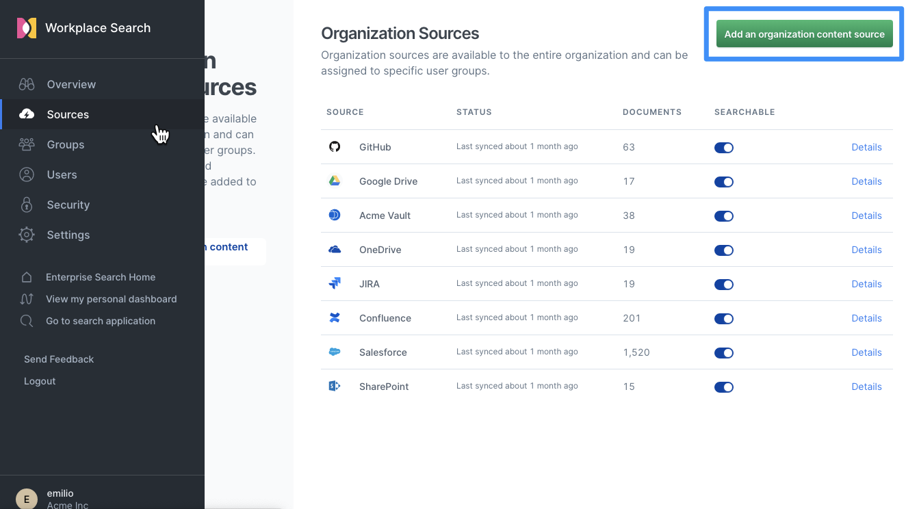Viewport: 919px width, 509px height.
Task: Turn off searchable for JIRA
Action: pos(724,284)
